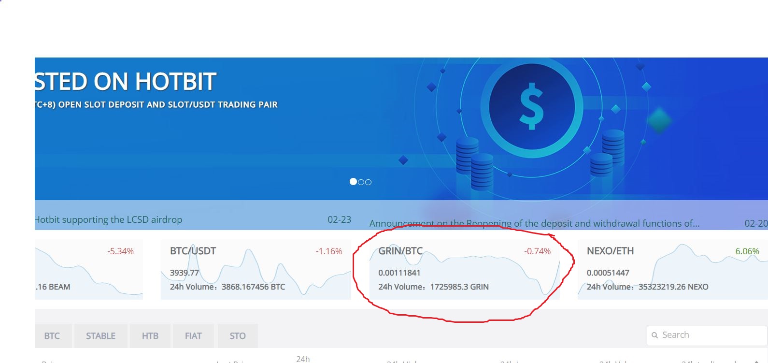This screenshot has height=363, width=768.
Task: Select the first carousel dot on banner
Action: pos(353,182)
